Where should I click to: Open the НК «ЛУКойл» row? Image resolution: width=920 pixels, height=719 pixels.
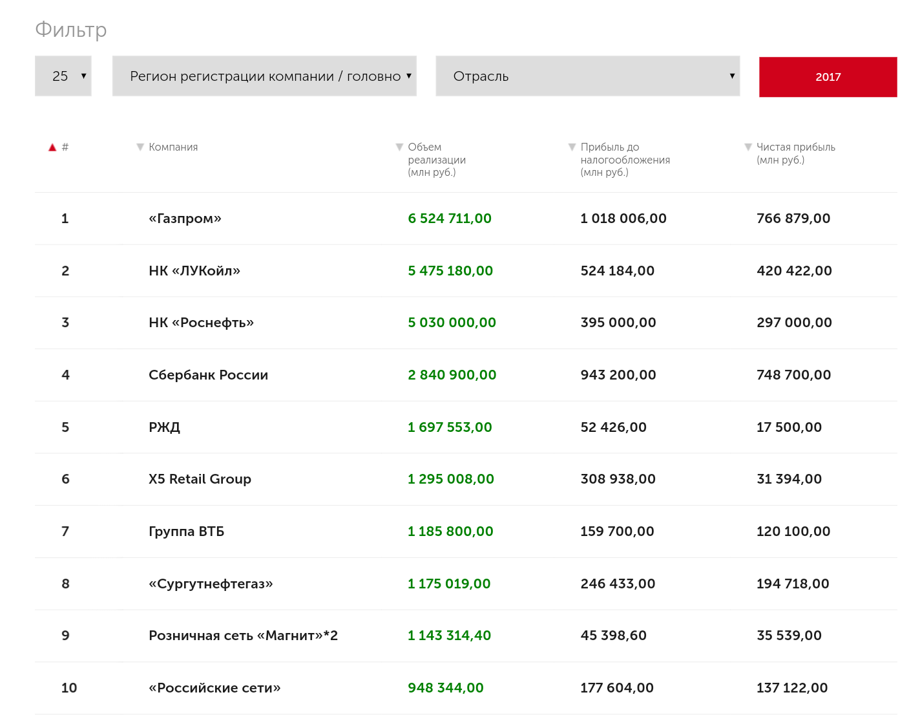pyautogui.click(x=194, y=271)
